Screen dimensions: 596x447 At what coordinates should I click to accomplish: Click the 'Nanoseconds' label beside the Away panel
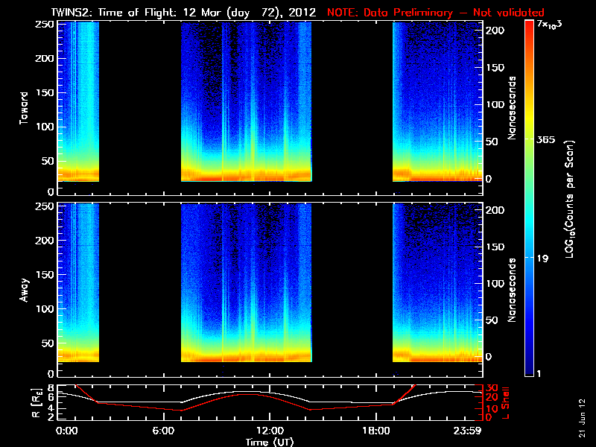tap(513, 289)
